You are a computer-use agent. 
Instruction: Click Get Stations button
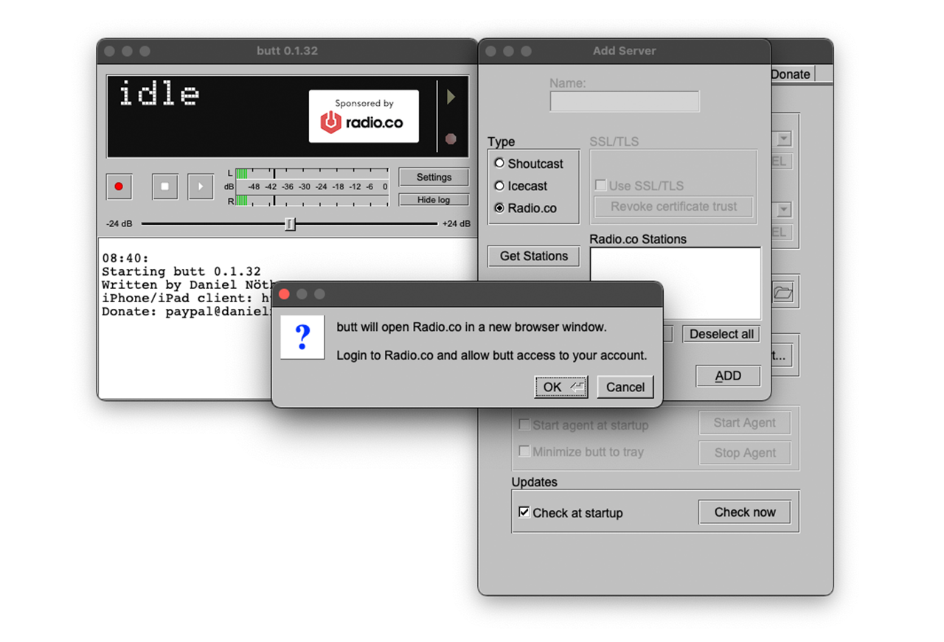[533, 256]
